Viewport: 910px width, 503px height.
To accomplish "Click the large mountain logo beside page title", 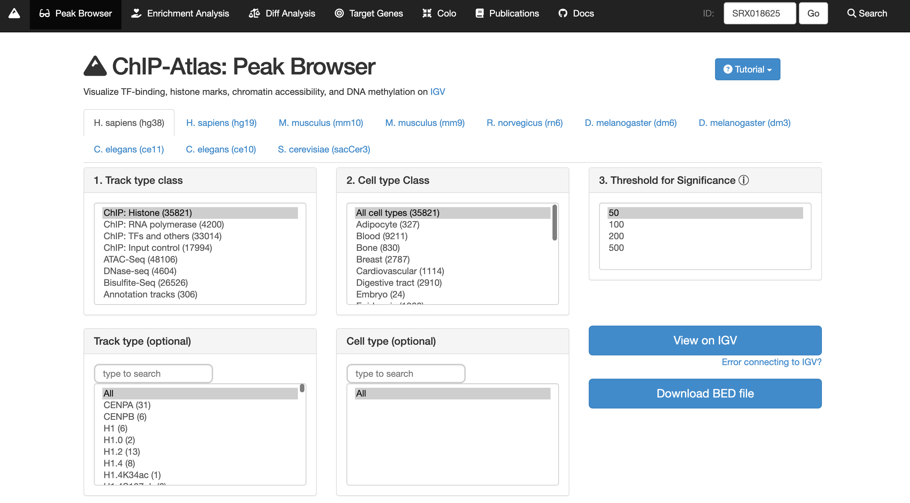I will pos(95,66).
